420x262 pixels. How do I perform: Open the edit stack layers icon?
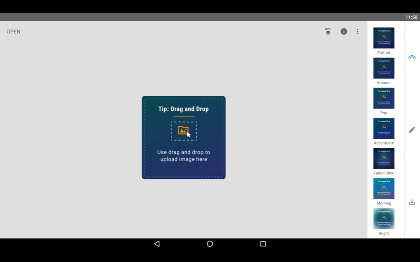328,32
